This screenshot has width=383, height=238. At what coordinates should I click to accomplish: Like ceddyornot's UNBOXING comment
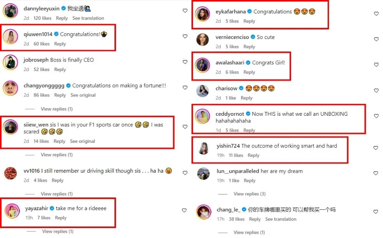[x=376, y=117]
